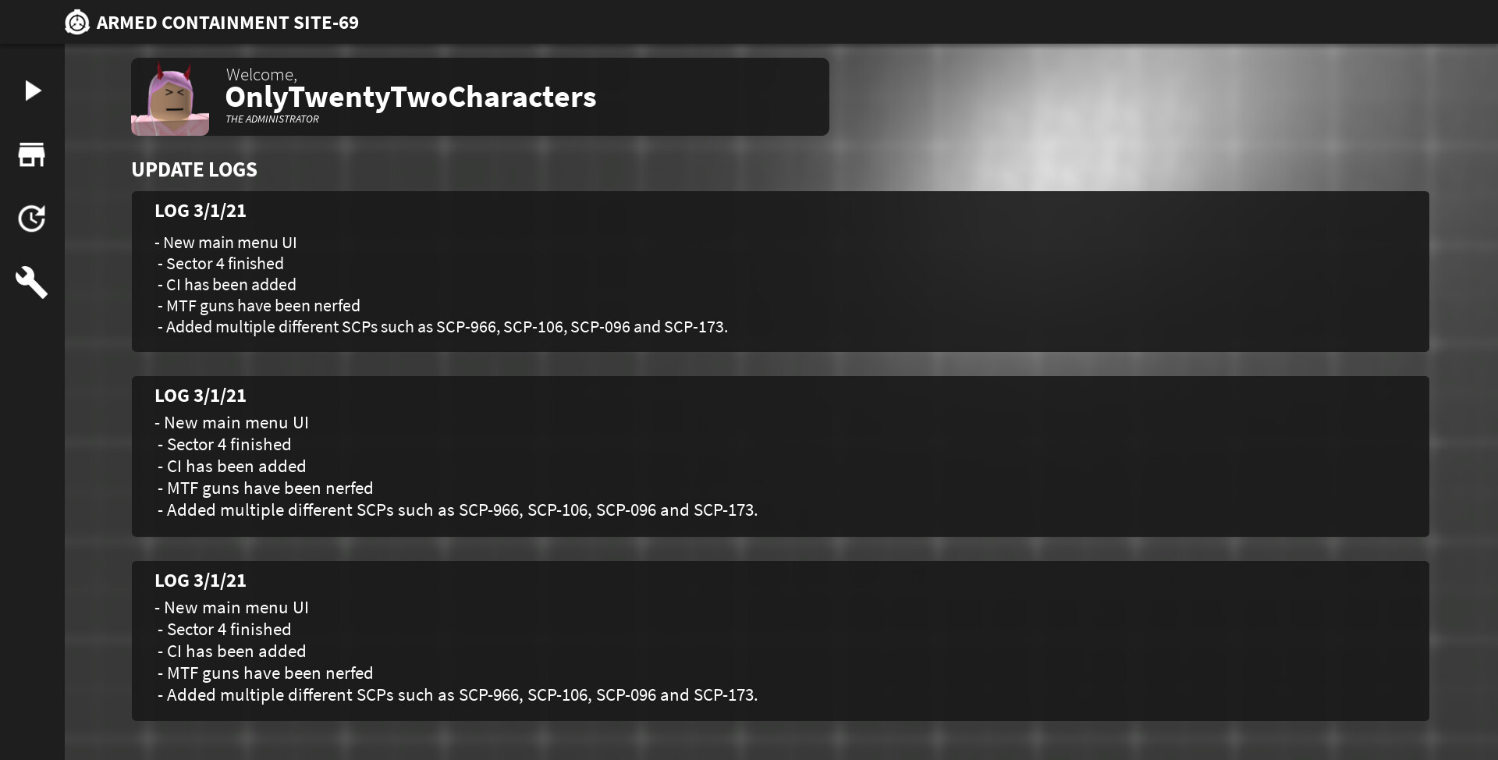The height and width of the screenshot is (760, 1498).
Task: Select the OnlyTwentyTwoCharacters username
Action: (x=410, y=98)
